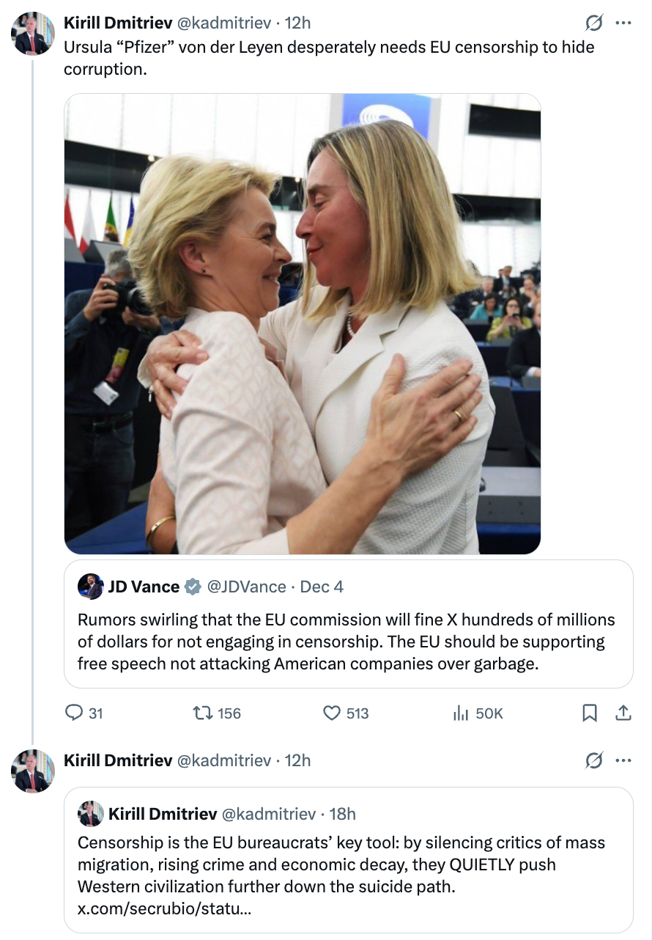
Task: Open the quoted JD Vance tweet text
Action: pyautogui.click(x=346, y=642)
